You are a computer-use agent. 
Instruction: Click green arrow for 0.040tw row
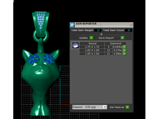tap(125, 47)
